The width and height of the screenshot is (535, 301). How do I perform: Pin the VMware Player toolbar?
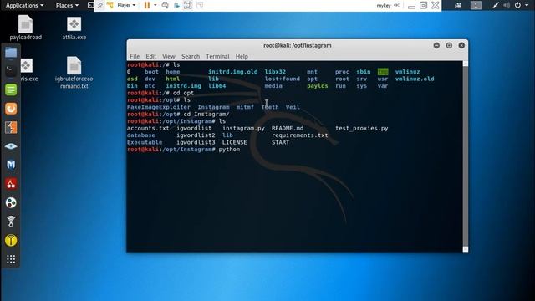(x=100, y=5)
